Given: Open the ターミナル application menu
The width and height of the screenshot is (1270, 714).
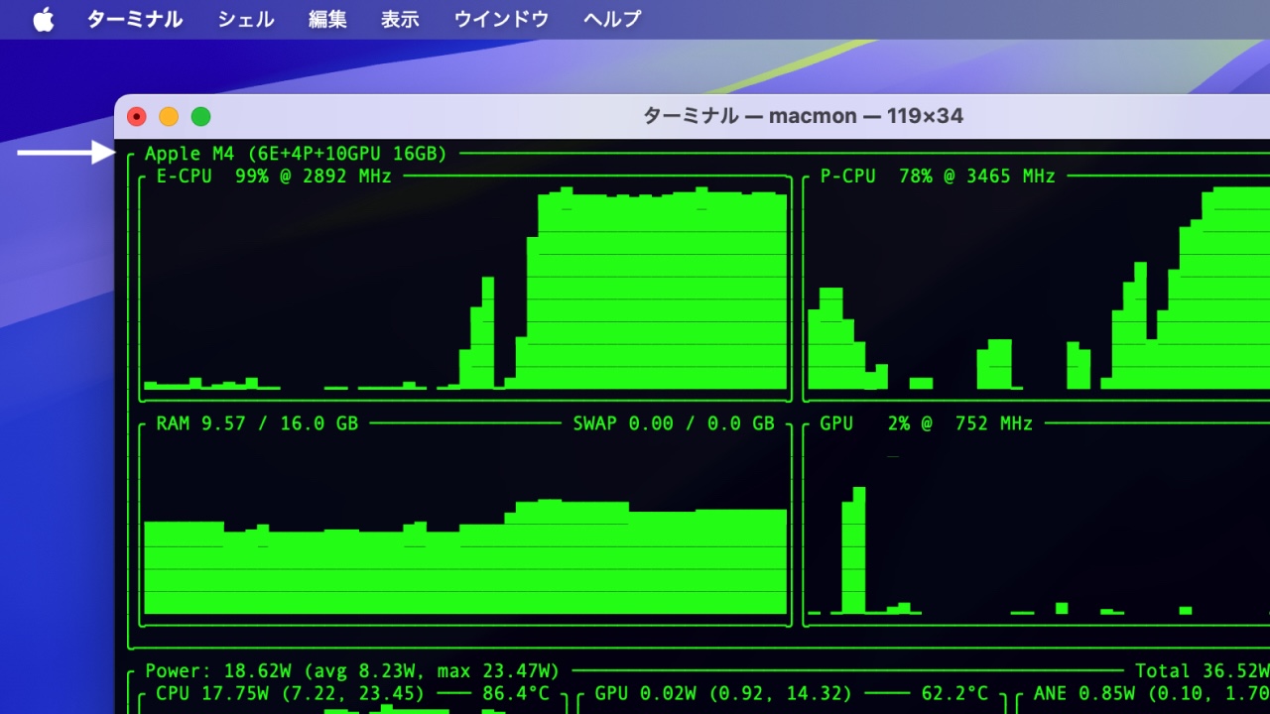Looking at the screenshot, I should [x=134, y=19].
